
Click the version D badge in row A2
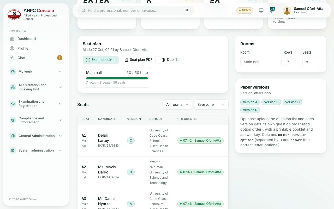131,172
